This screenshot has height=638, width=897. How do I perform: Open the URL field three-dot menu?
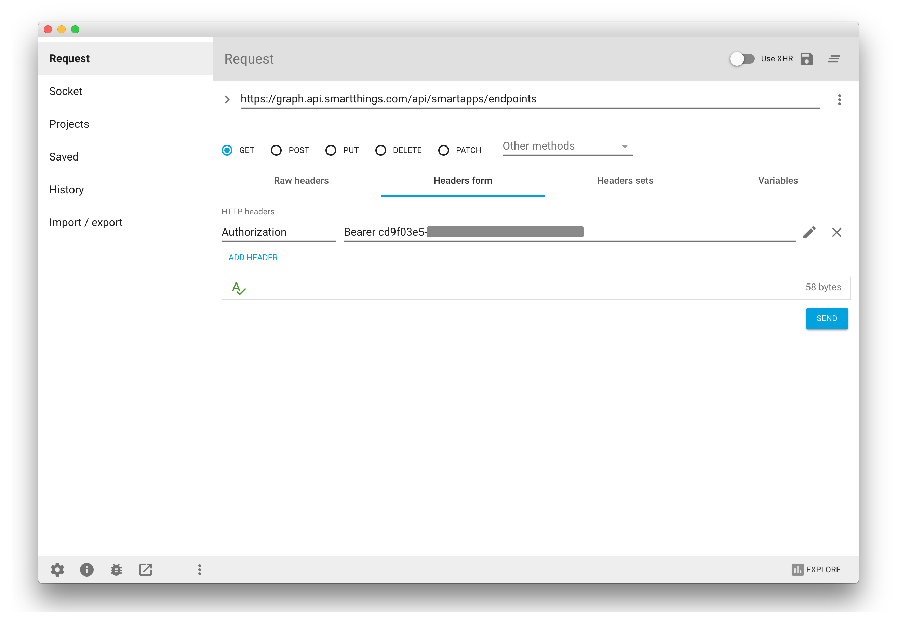coord(839,99)
